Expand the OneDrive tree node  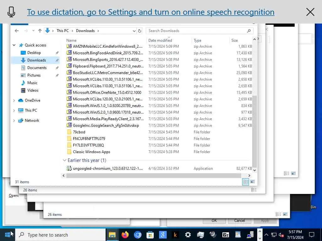14,100
